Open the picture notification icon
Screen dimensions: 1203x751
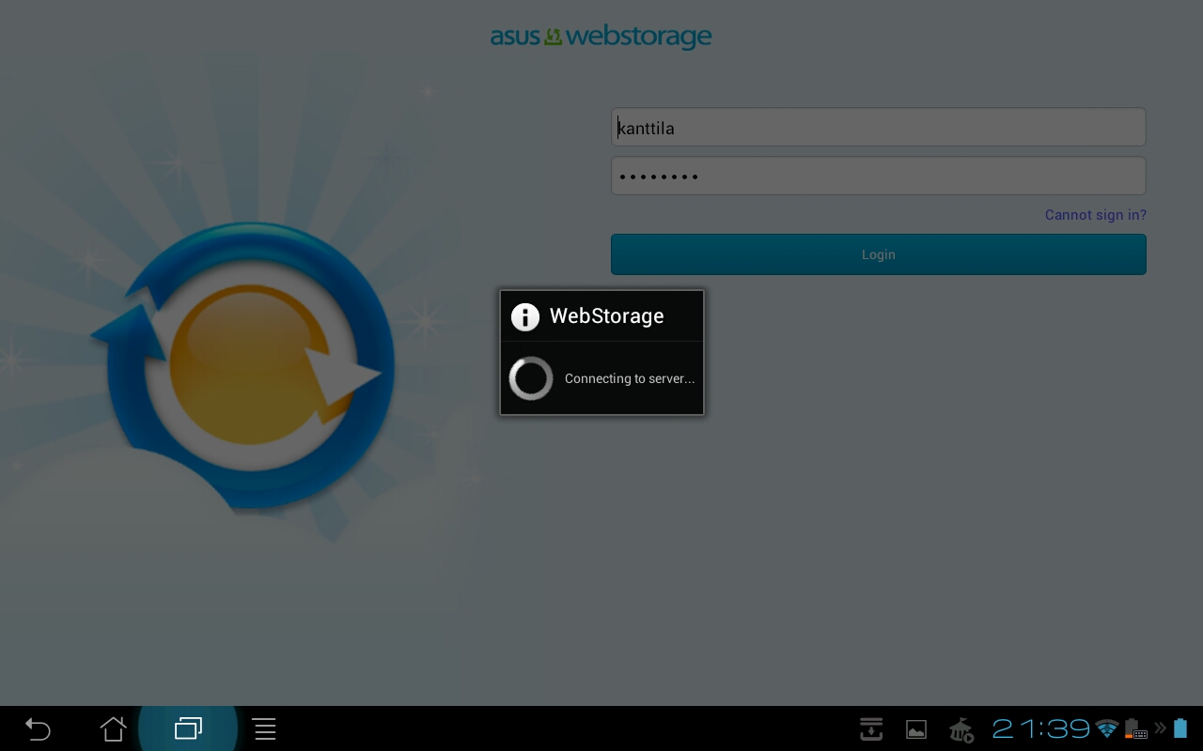click(x=916, y=729)
